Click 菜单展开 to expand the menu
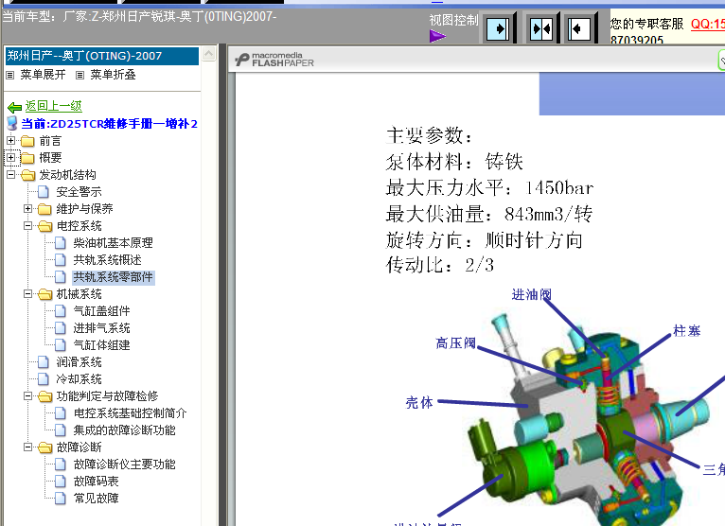 [x=43, y=75]
